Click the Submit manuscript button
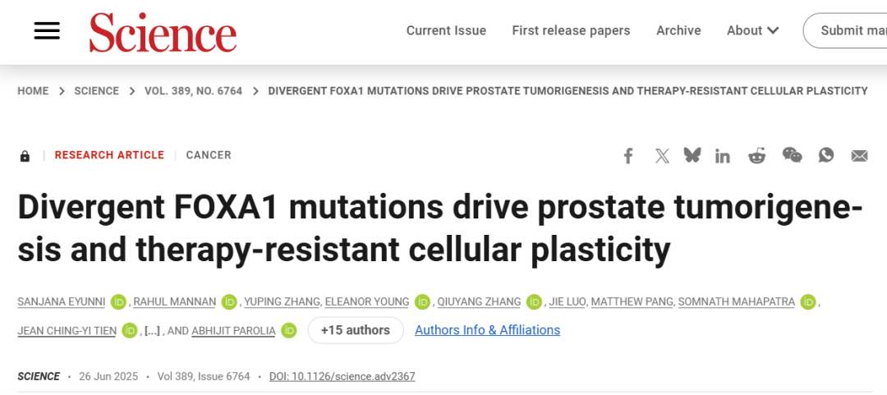Screen dimensions: 887x395 click(850, 30)
